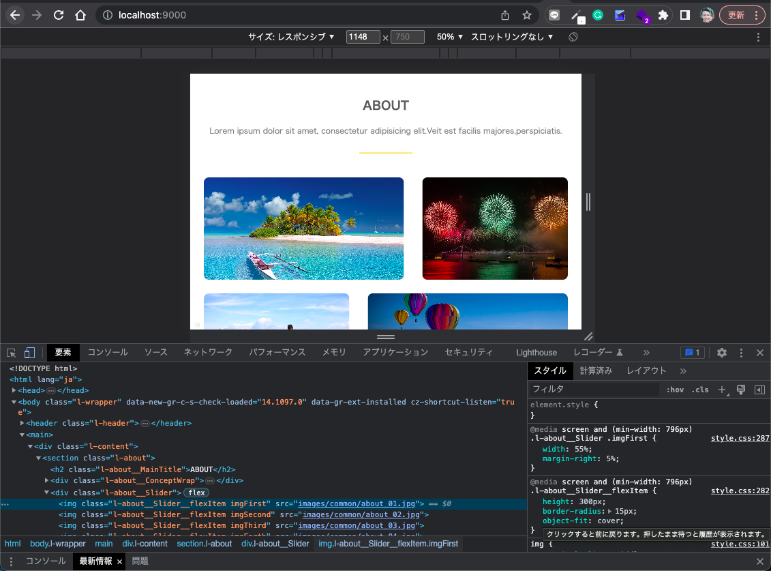Activate the inspect element picker

point(12,353)
